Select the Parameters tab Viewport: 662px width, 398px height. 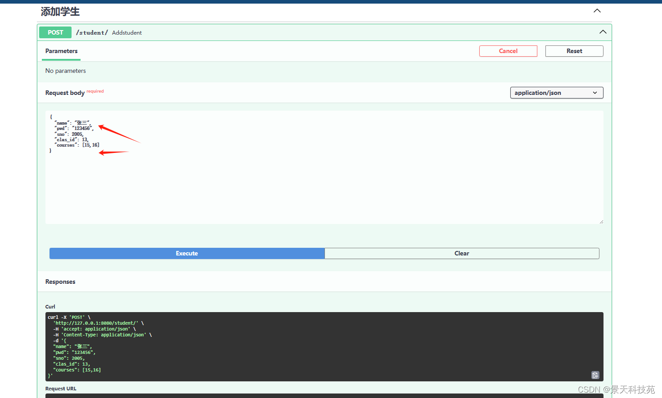coord(61,51)
